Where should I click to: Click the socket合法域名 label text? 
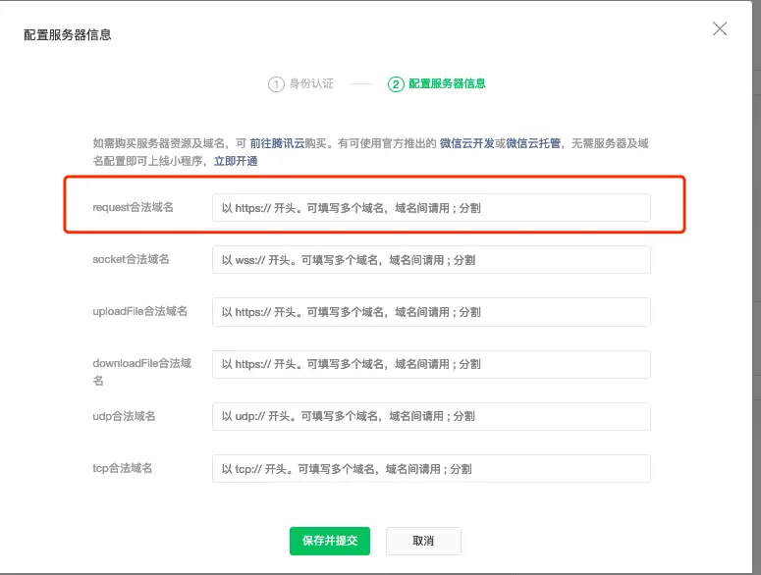131,259
